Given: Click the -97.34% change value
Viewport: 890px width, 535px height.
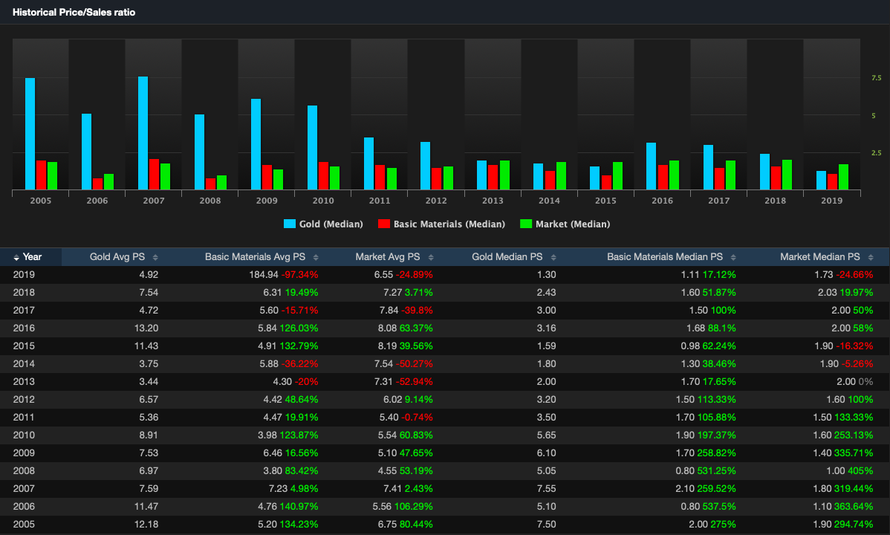Looking at the screenshot, I should click(x=299, y=275).
